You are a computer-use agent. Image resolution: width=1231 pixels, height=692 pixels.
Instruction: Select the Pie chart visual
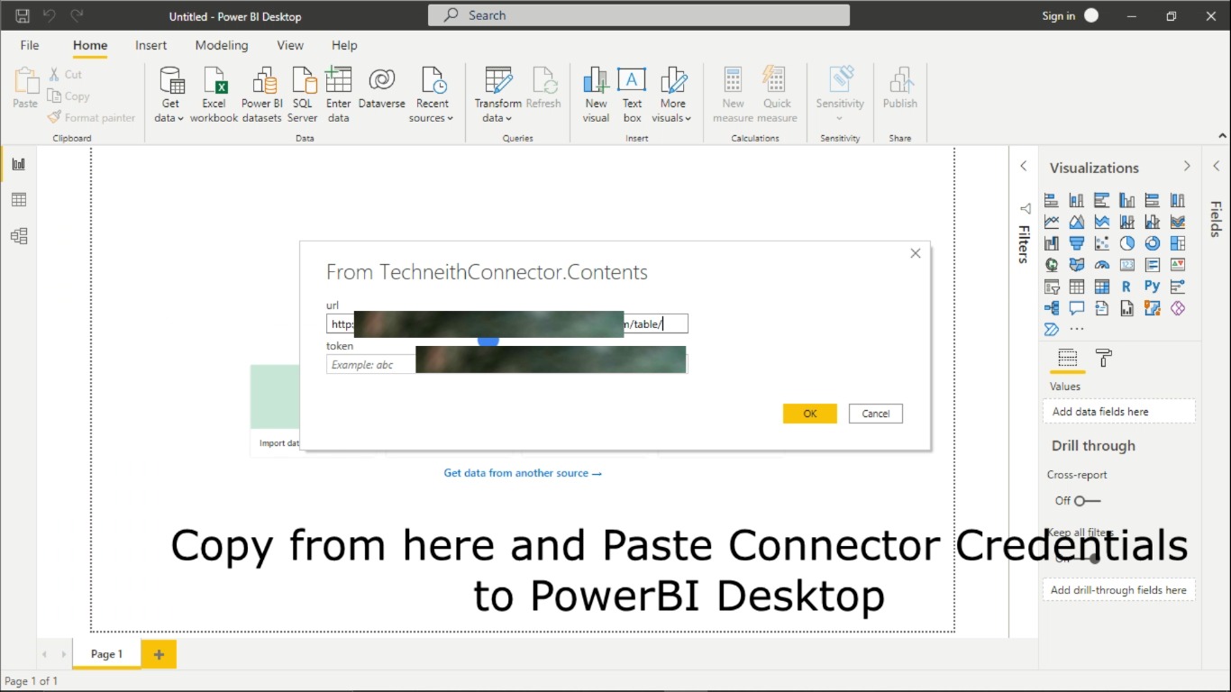point(1127,243)
